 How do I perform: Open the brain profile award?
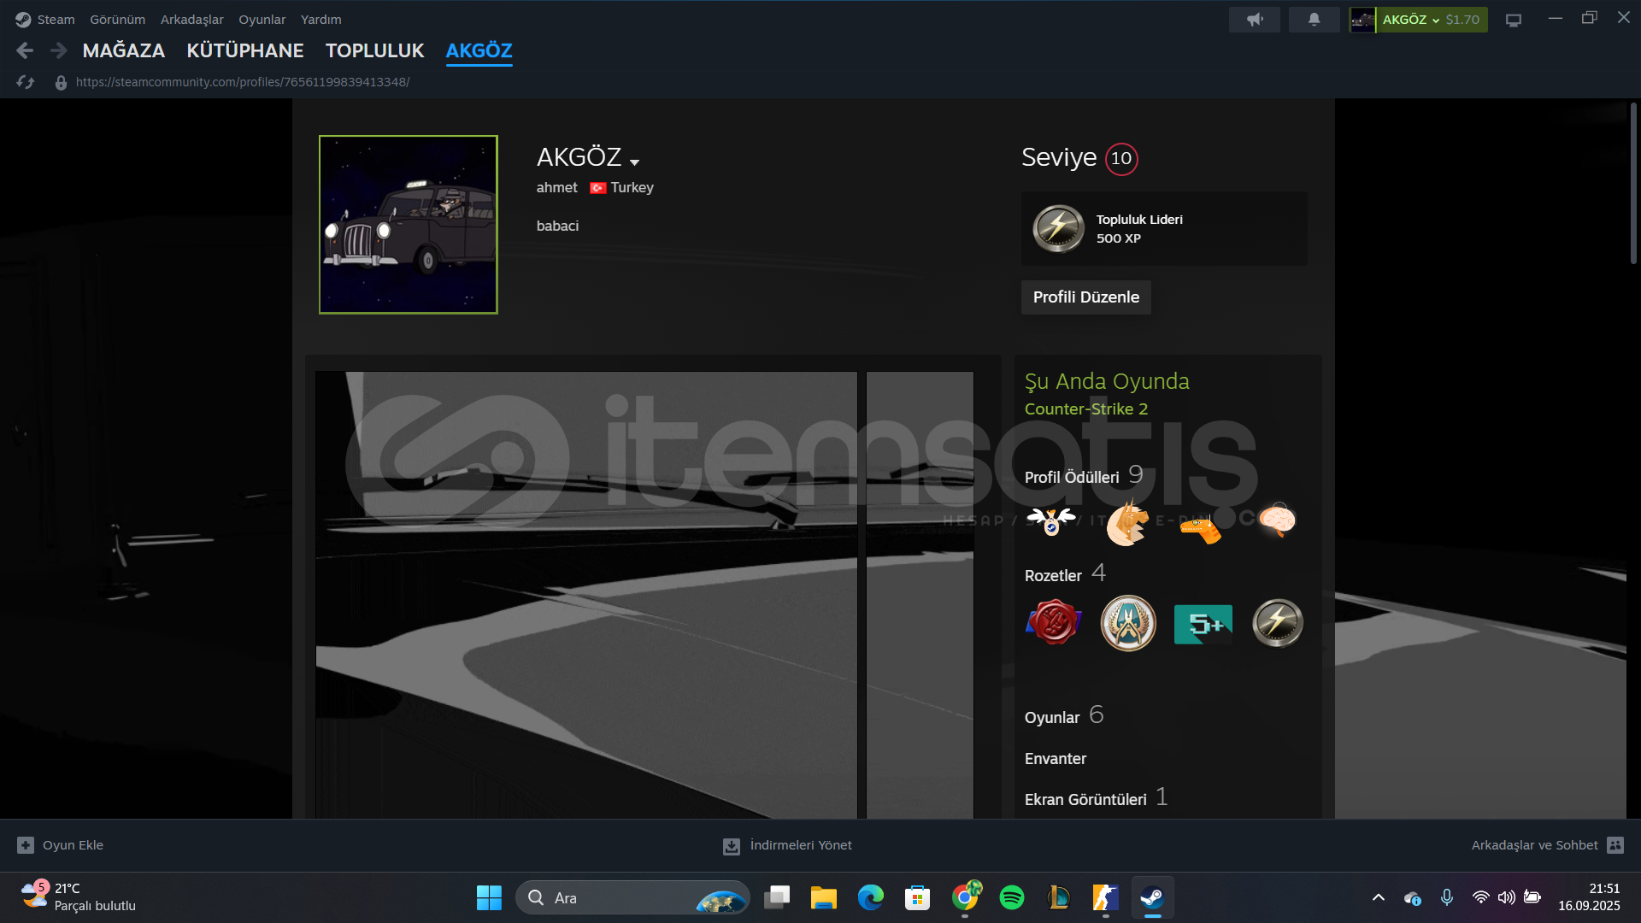(1278, 520)
